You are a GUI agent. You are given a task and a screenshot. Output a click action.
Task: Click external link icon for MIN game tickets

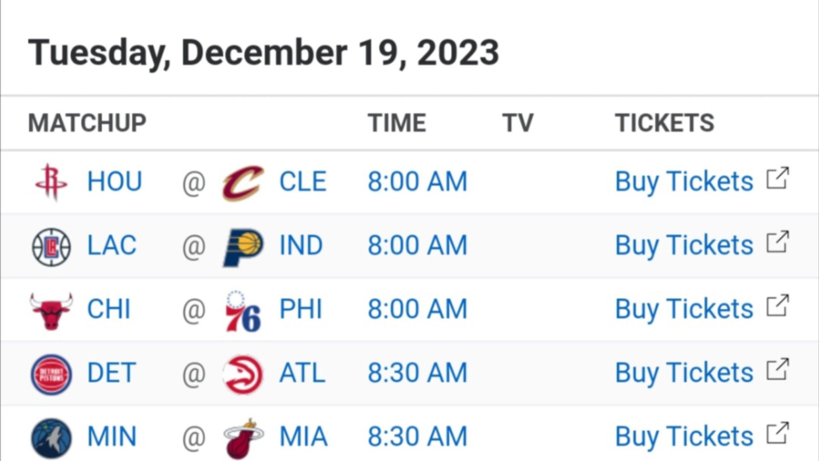[x=778, y=433]
